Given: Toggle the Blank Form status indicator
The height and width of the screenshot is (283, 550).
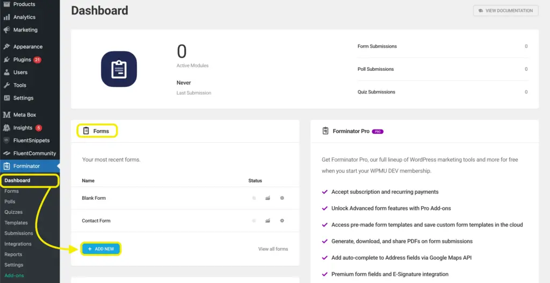Looking at the screenshot, I should click(x=254, y=198).
